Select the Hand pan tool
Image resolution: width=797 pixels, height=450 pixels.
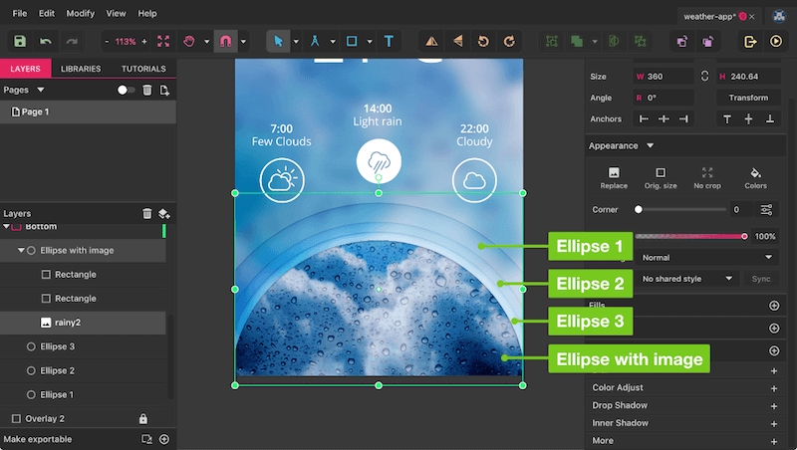coord(190,42)
